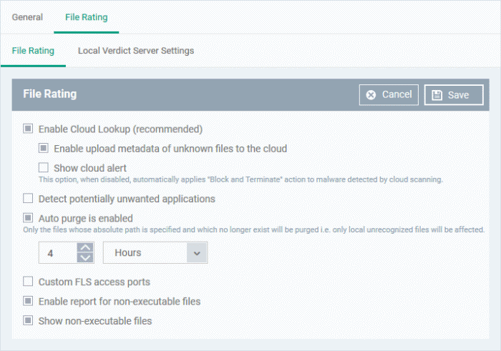This screenshot has width=501, height=351.
Task: Click the Cancel button
Action: coord(389,95)
